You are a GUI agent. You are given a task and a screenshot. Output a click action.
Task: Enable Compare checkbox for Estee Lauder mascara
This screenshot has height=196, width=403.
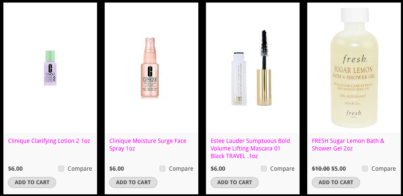(x=264, y=169)
